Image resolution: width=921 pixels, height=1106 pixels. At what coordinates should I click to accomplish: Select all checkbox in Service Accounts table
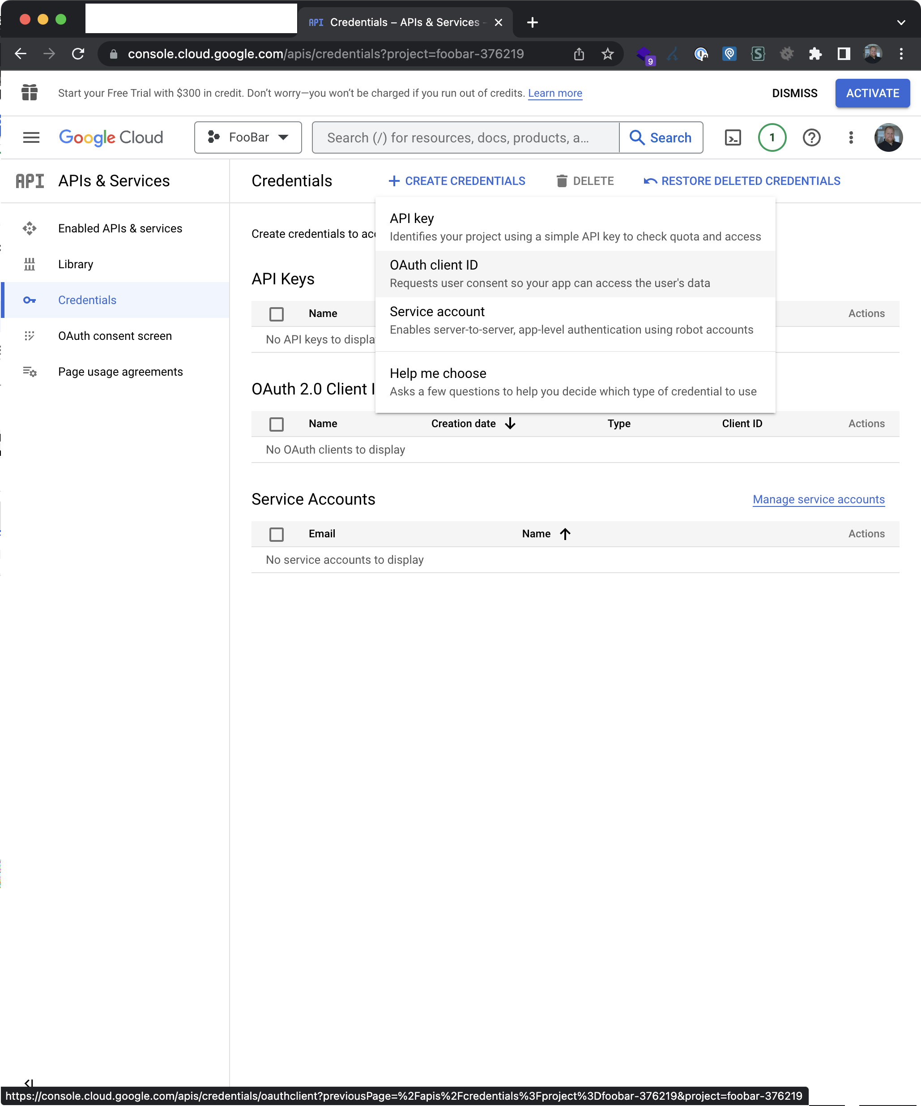click(276, 534)
